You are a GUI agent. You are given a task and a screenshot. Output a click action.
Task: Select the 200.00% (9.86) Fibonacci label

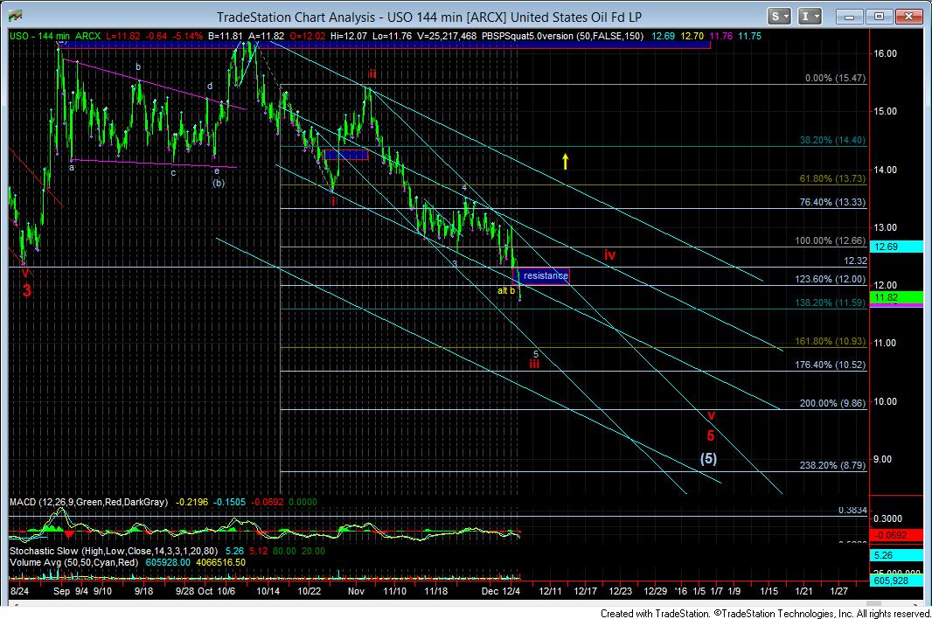832,404
